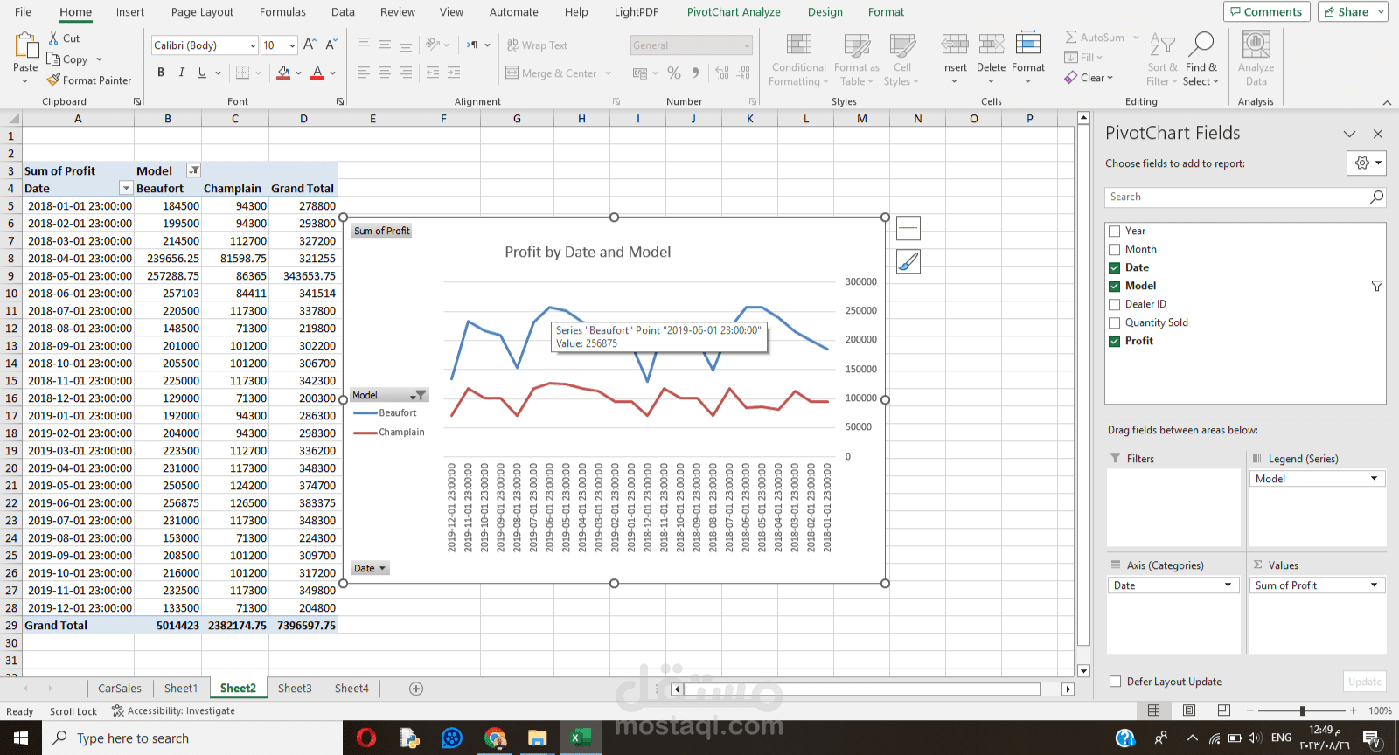Click the Clear button
The height and width of the screenshot is (755, 1399).
(x=1089, y=78)
